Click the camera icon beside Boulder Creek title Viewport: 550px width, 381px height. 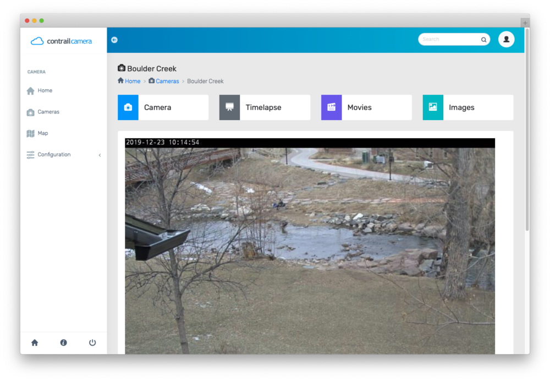[122, 68]
